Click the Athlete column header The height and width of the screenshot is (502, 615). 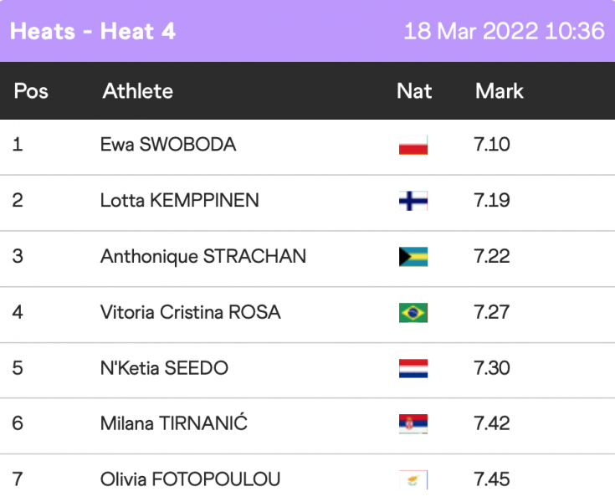point(138,90)
